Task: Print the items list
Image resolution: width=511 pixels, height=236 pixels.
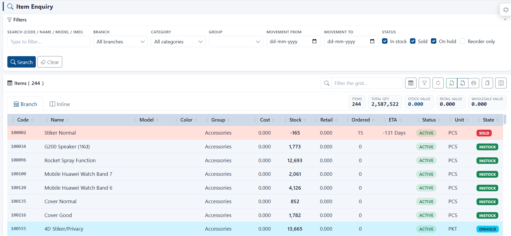Action: [x=474, y=83]
